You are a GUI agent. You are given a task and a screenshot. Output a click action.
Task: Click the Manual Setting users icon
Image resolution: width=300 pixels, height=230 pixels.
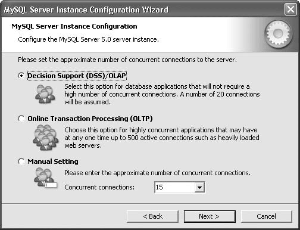[x=45, y=178]
